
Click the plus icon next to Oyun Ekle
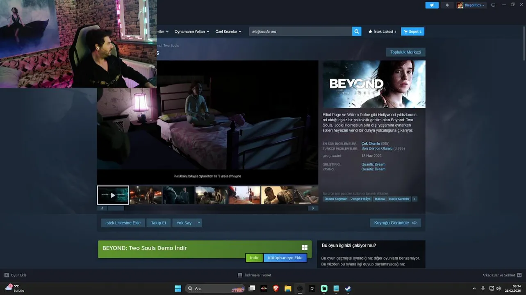(6, 275)
